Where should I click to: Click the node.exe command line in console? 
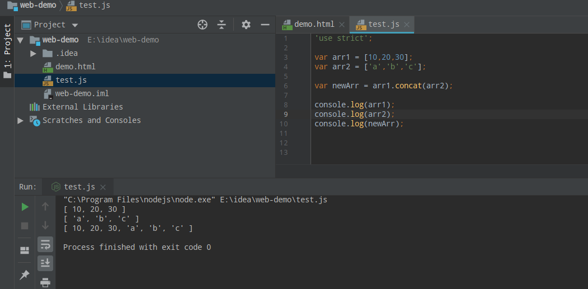pos(195,200)
